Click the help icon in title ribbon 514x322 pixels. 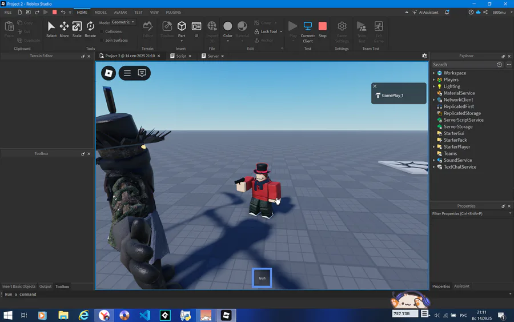pyautogui.click(x=471, y=12)
